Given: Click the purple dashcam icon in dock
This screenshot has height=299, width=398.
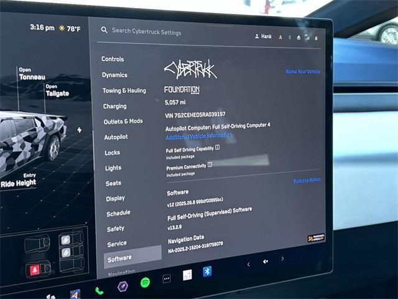Looking at the screenshot, I should click(x=123, y=287).
